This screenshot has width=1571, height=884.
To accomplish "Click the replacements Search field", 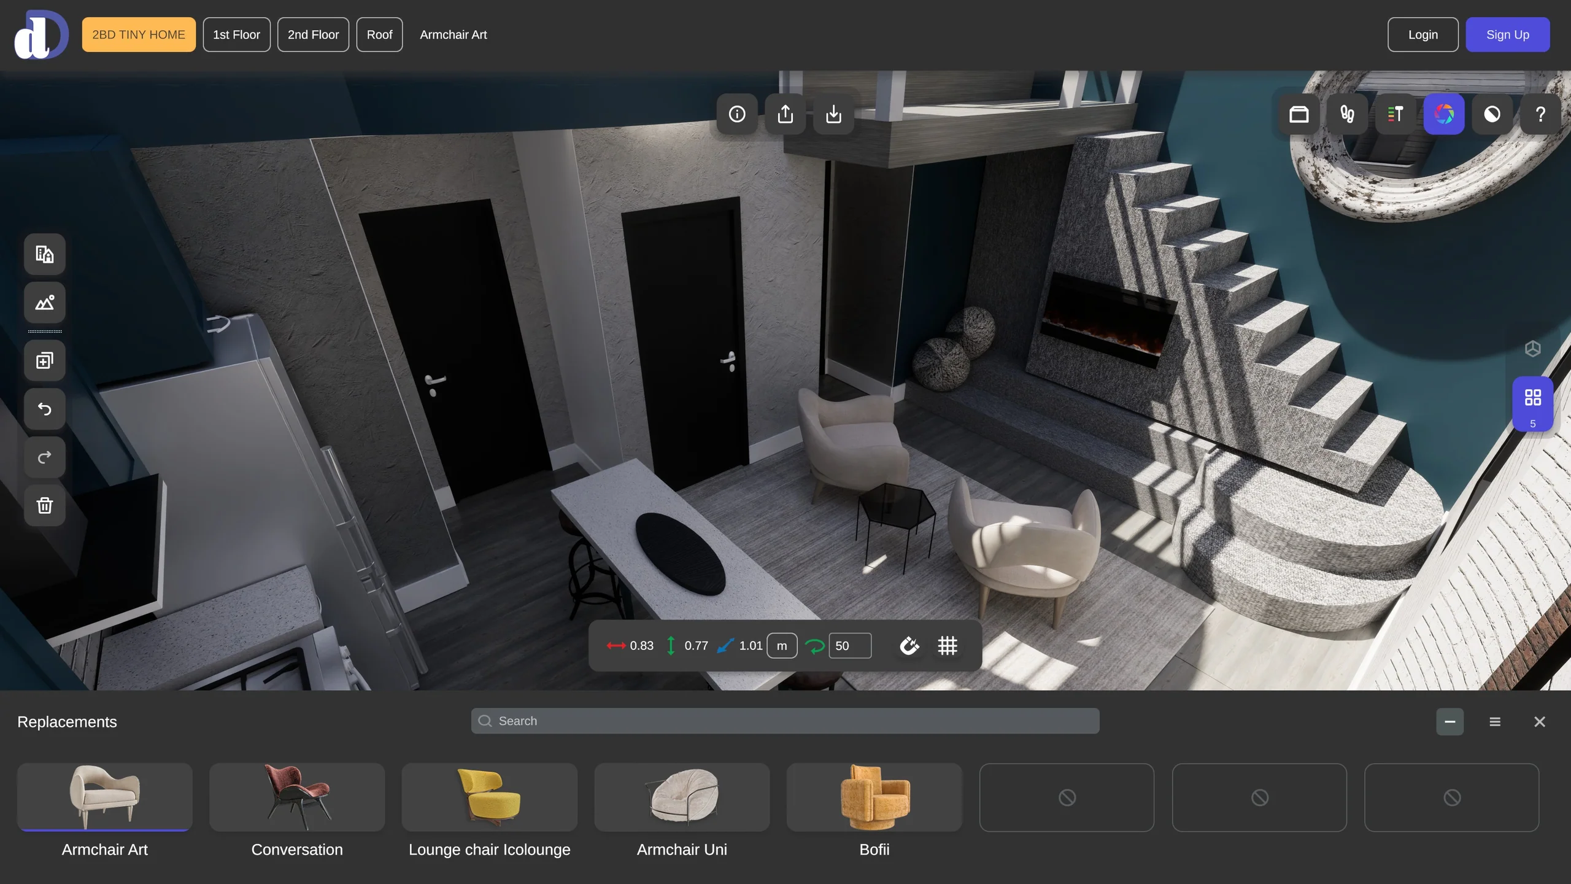I will tap(785, 721).
